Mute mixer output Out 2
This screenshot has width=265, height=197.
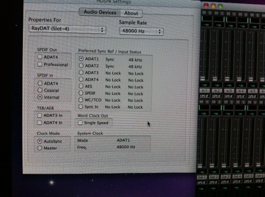click(x=214, y=102)
